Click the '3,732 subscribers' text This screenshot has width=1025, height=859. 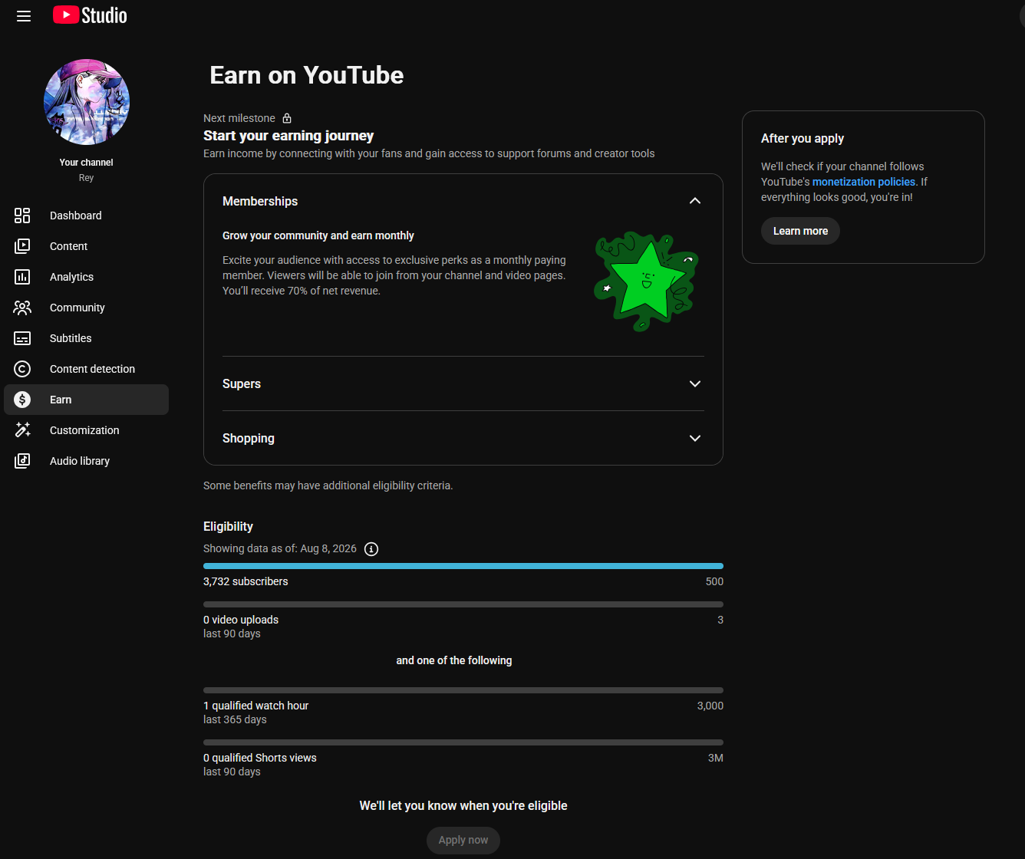coord(246,581)
